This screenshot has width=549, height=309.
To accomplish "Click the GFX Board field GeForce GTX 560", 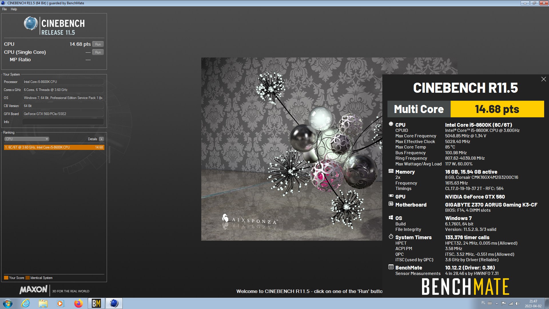I will coord(63,114).
